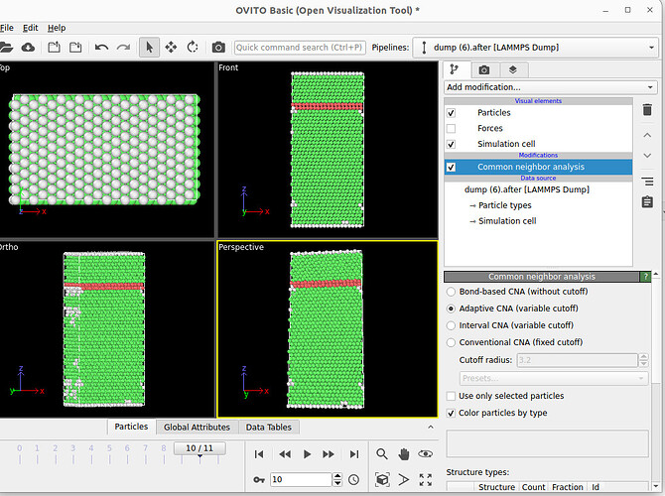Click the pick orbit center cube icon

coord(382,479)
